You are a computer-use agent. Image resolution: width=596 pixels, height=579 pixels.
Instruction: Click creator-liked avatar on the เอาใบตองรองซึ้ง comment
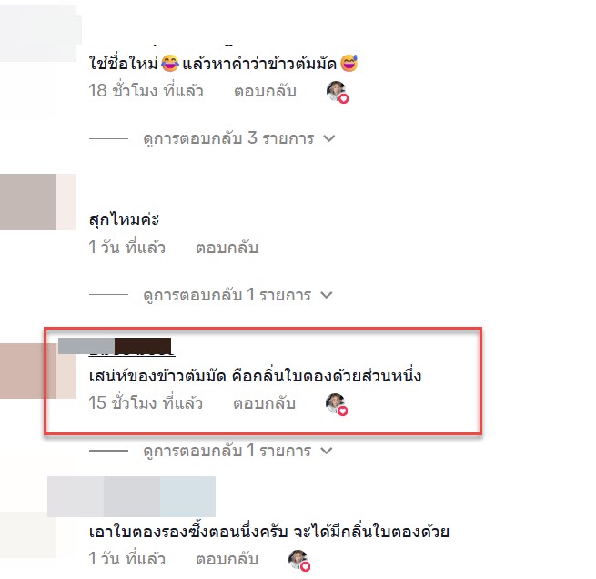(x=299, y=561)
